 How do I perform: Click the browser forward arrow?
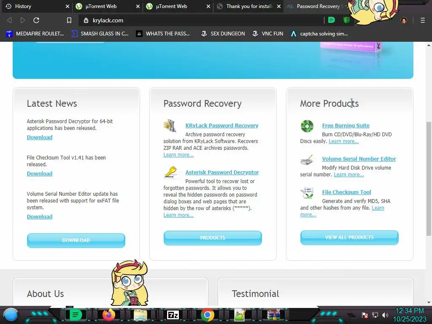[23, 20]
